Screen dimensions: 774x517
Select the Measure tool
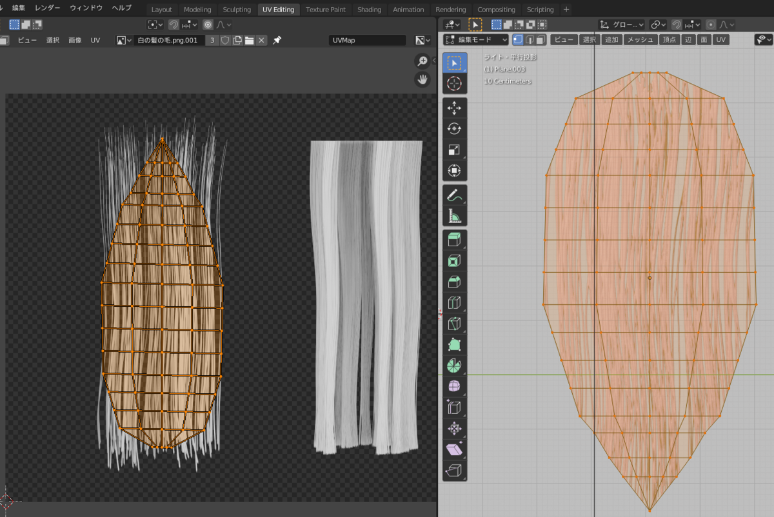point(455,217)
